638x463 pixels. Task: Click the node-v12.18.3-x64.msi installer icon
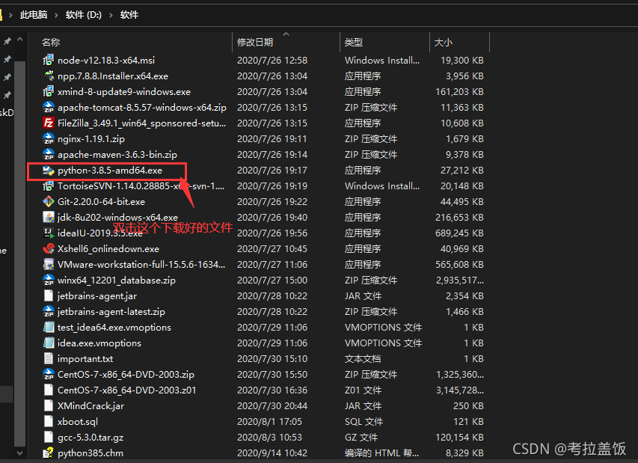(x=49, y=61)
